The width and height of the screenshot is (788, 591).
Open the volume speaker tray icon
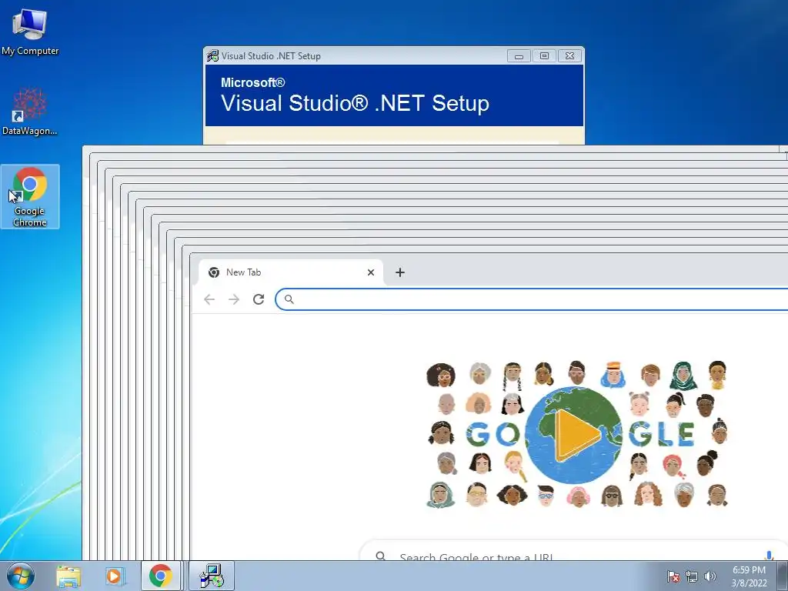pyautogui.click(x=710, y=576)
